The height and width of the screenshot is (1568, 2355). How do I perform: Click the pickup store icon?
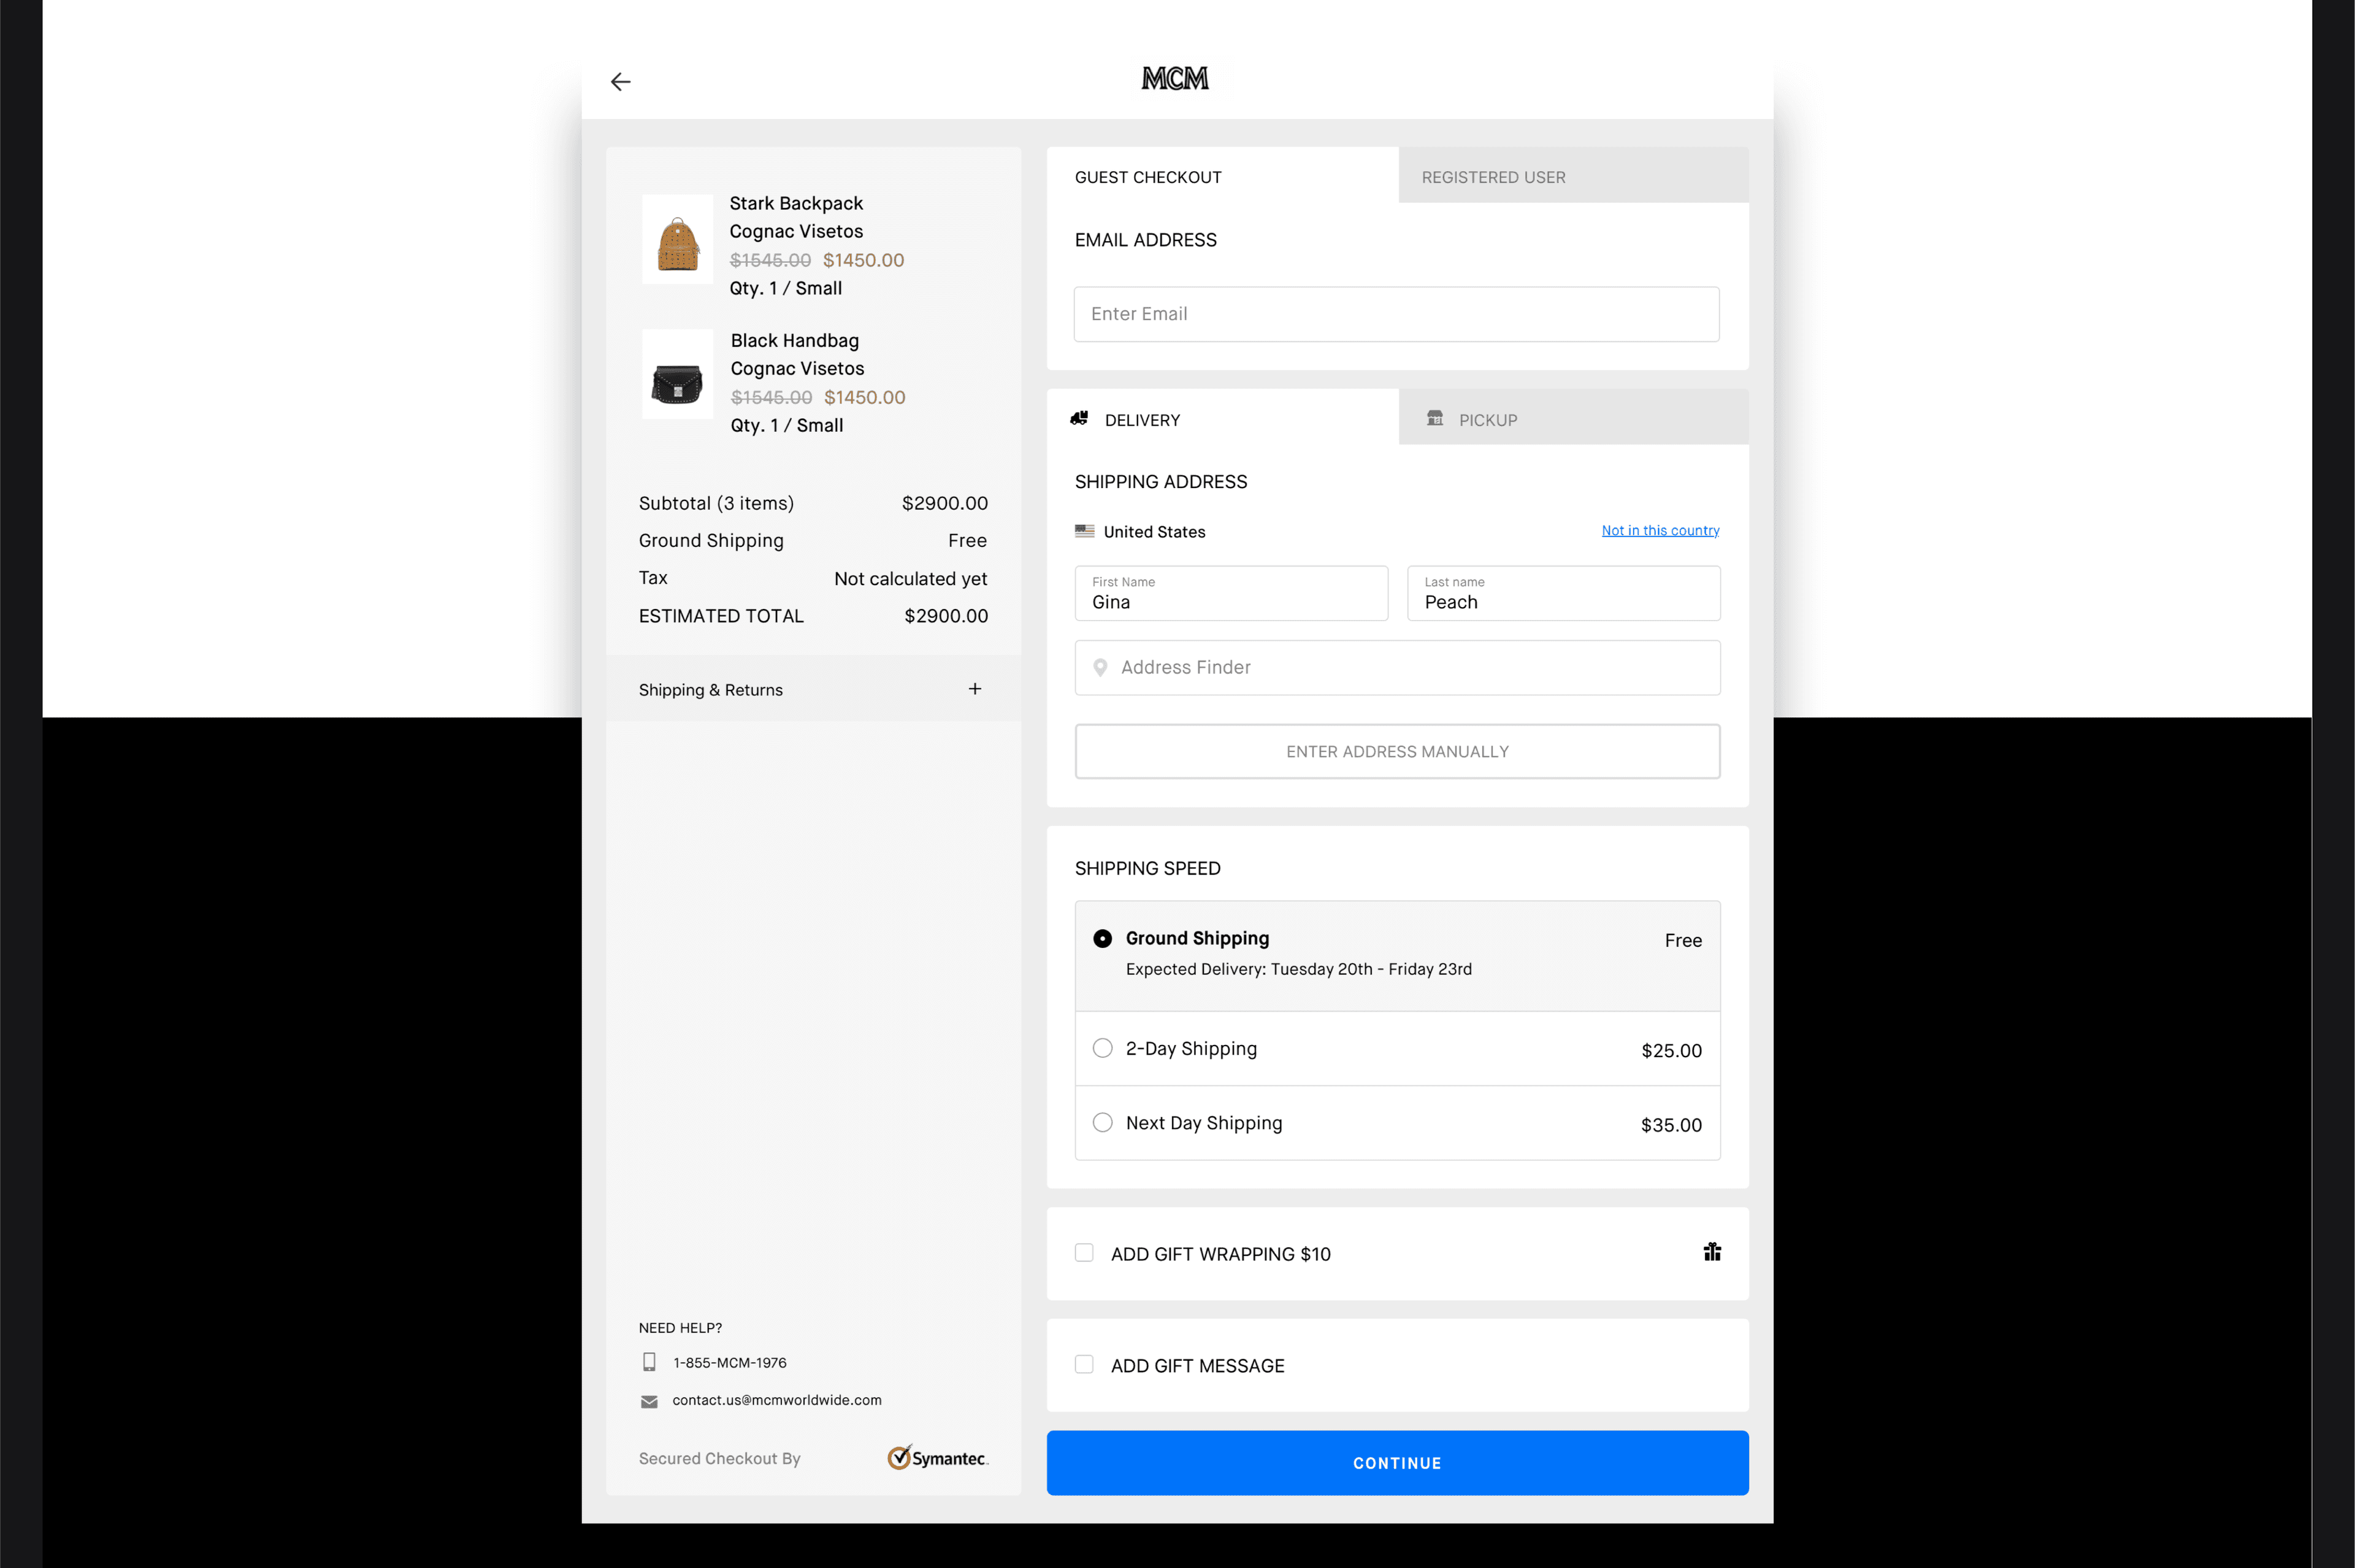[1435, 418]
